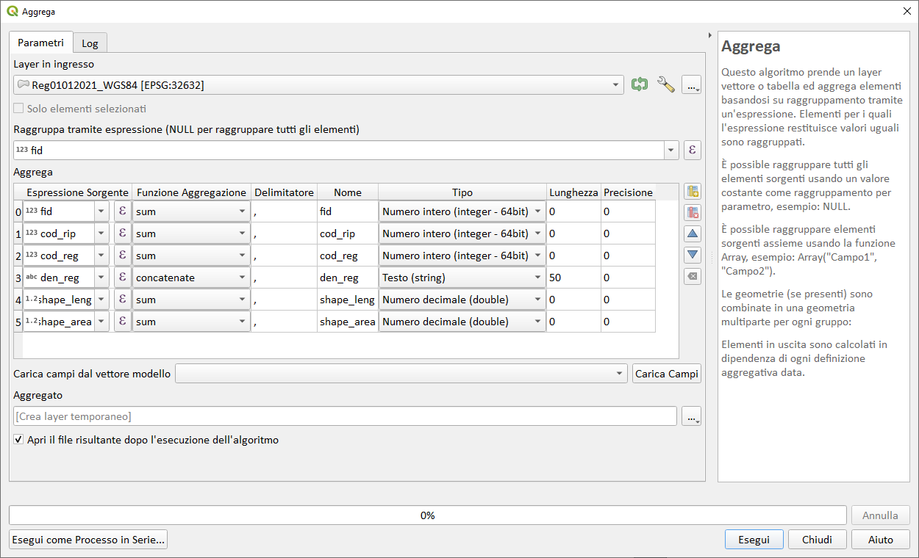919x558 pixels.
Task: Add a new field to aggregates table
Action: pyautogui.click(x=692, y=192)
